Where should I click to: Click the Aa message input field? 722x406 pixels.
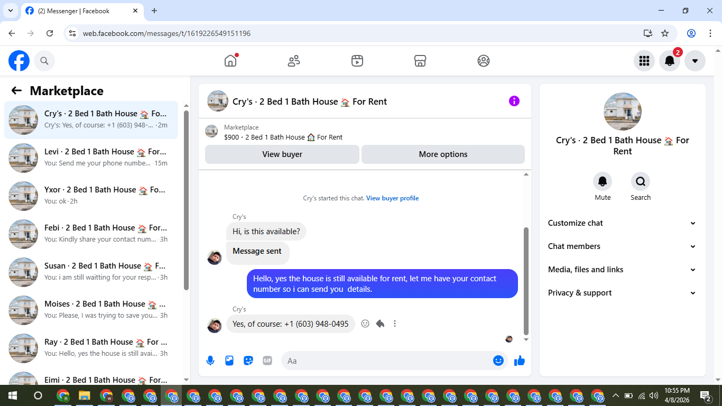(387, 361)
